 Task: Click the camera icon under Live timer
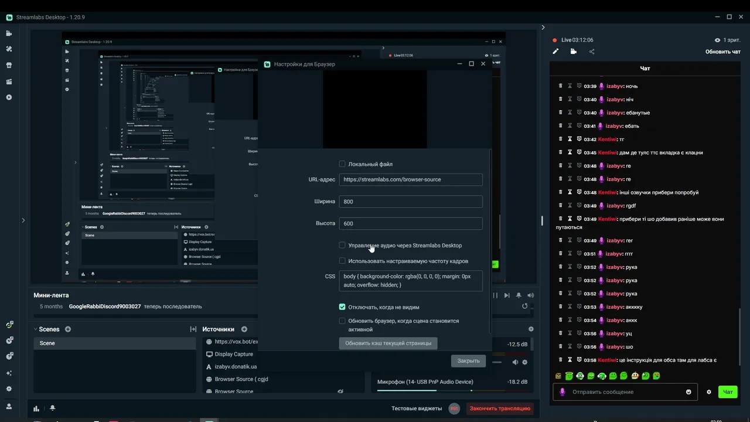coord(574,52)
